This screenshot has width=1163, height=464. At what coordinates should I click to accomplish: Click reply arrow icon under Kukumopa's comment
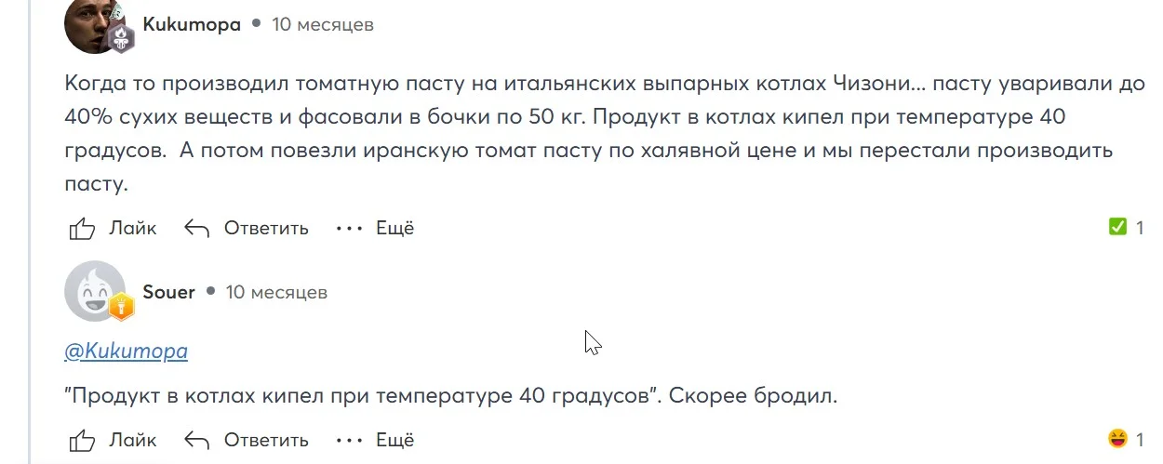[x=196, y=228]
